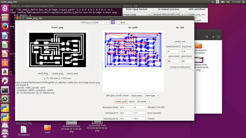Click the overlap (0-1) input field
Image resolution: width=246 pixels, height=138 pixels.
(126, 113)
